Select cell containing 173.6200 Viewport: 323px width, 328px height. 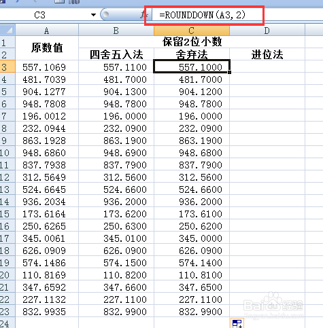click(x=116, y=214)
